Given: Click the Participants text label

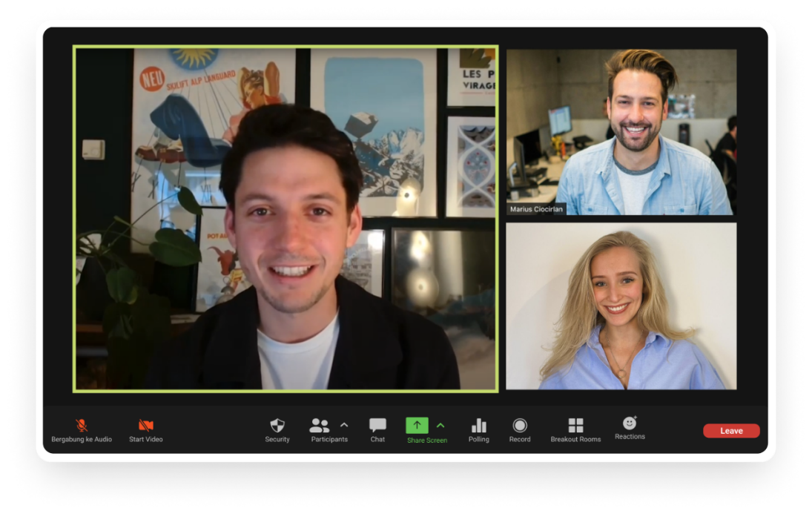Looking at the screenshot, I should [329, 439].
